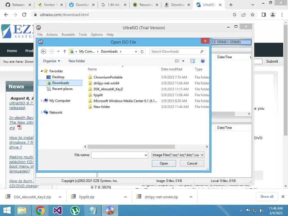Image resolution: width=288 pixels, height=216 pixels.
Task: Open the Organize dropdown menu
Action: pos(51,61)
